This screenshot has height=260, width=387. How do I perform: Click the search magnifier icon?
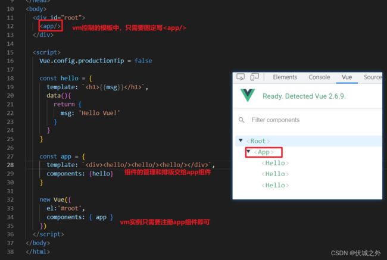pyautogui.click(x=241, y=120)
